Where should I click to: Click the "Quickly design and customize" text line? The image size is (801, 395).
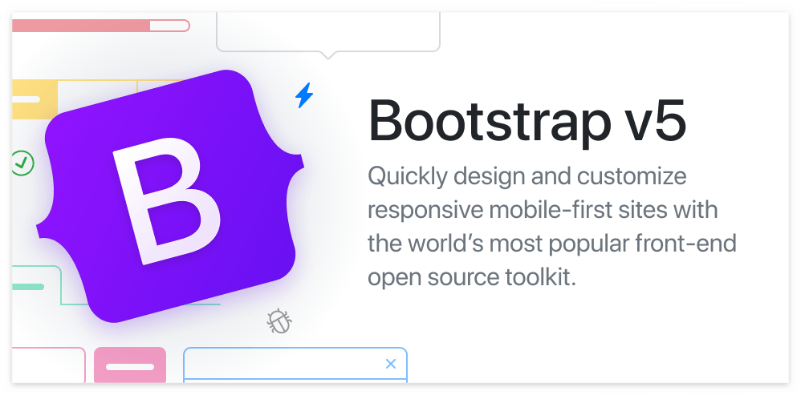click(527, 176)
